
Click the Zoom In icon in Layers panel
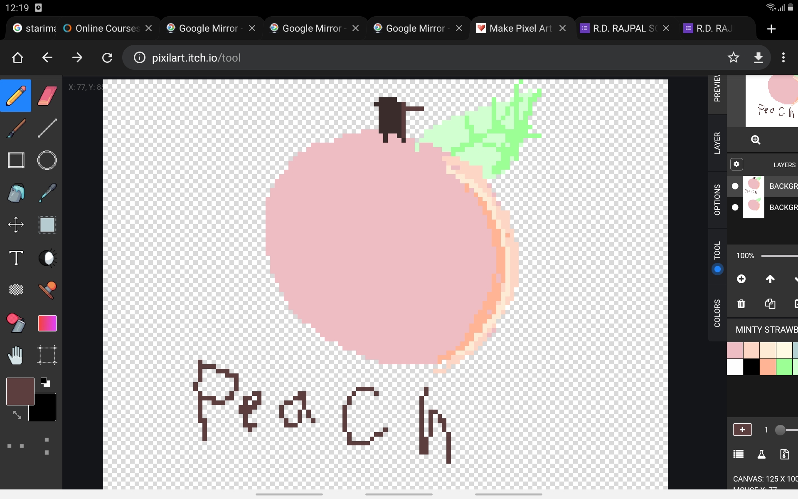pyautogui.click(x=756, y=140)
